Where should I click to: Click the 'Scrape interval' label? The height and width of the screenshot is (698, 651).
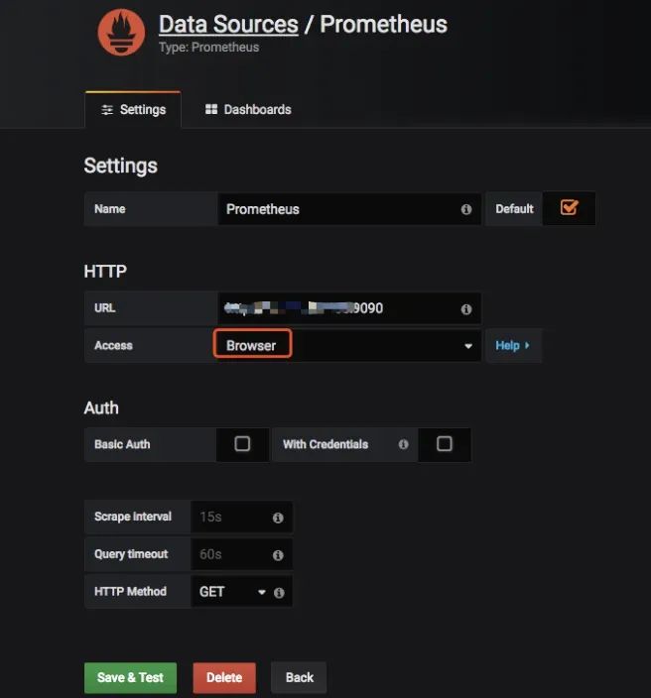(x=133, y=517)
